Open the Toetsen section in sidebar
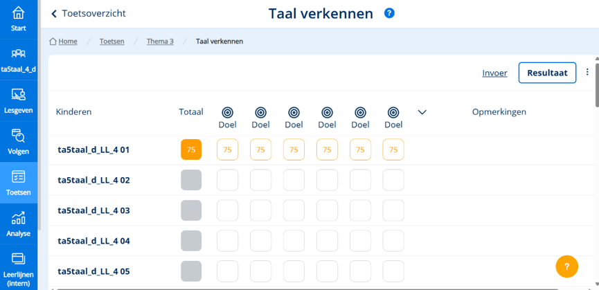This screenshot has width=599, height=290. point(18,183)
